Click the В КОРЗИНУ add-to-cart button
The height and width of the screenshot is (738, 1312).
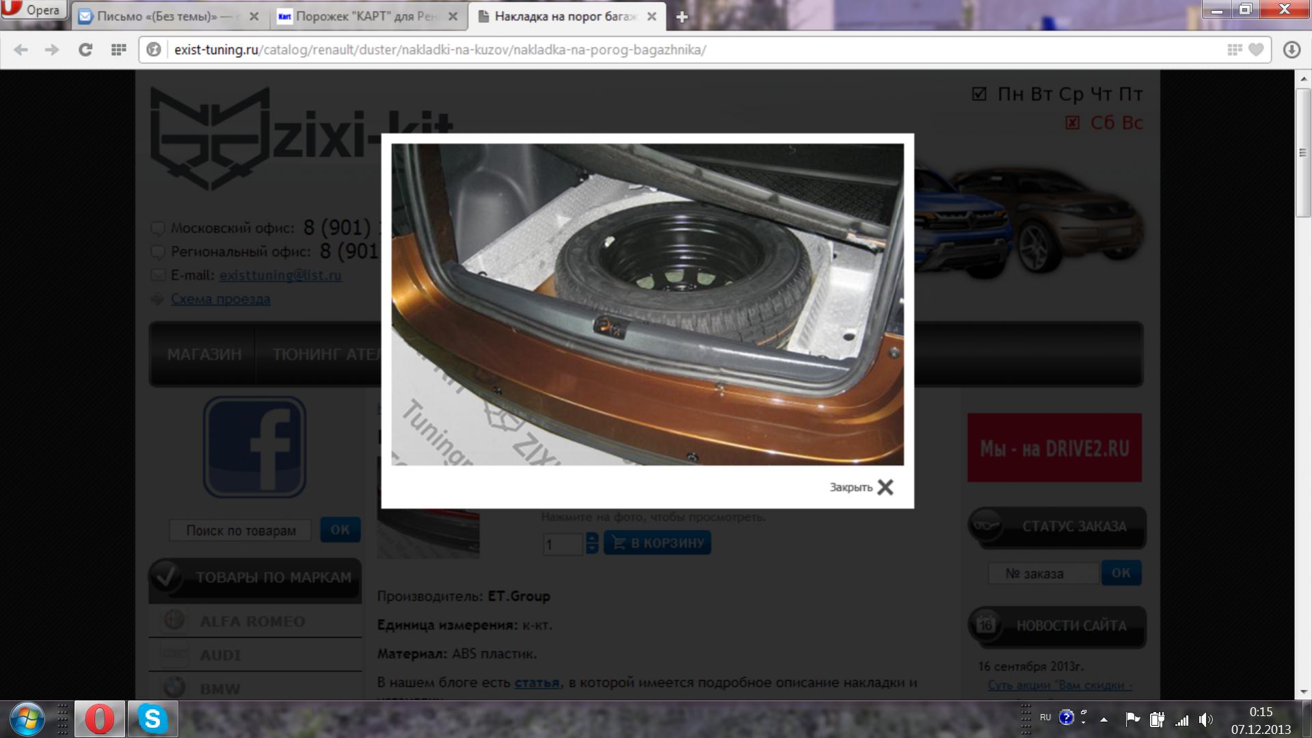pyautogui.click(x=657, y=543)
